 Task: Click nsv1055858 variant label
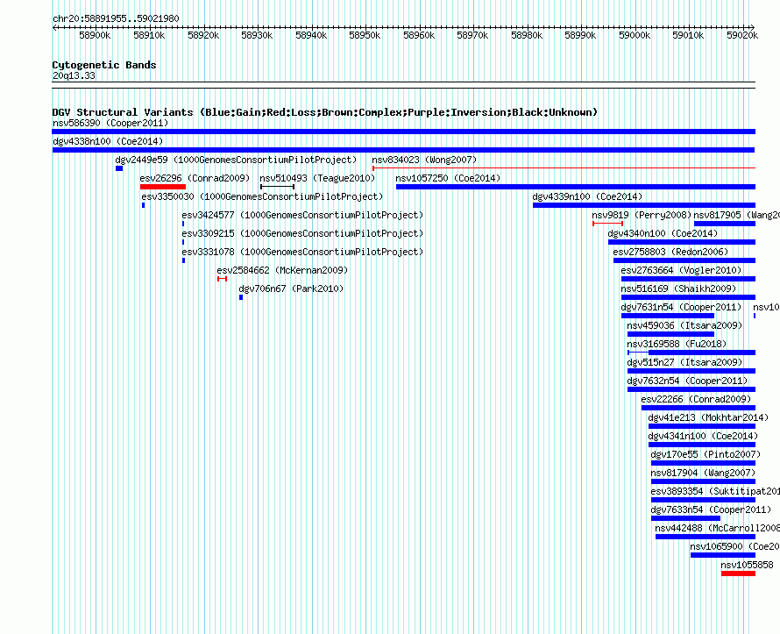coord(748,565)
